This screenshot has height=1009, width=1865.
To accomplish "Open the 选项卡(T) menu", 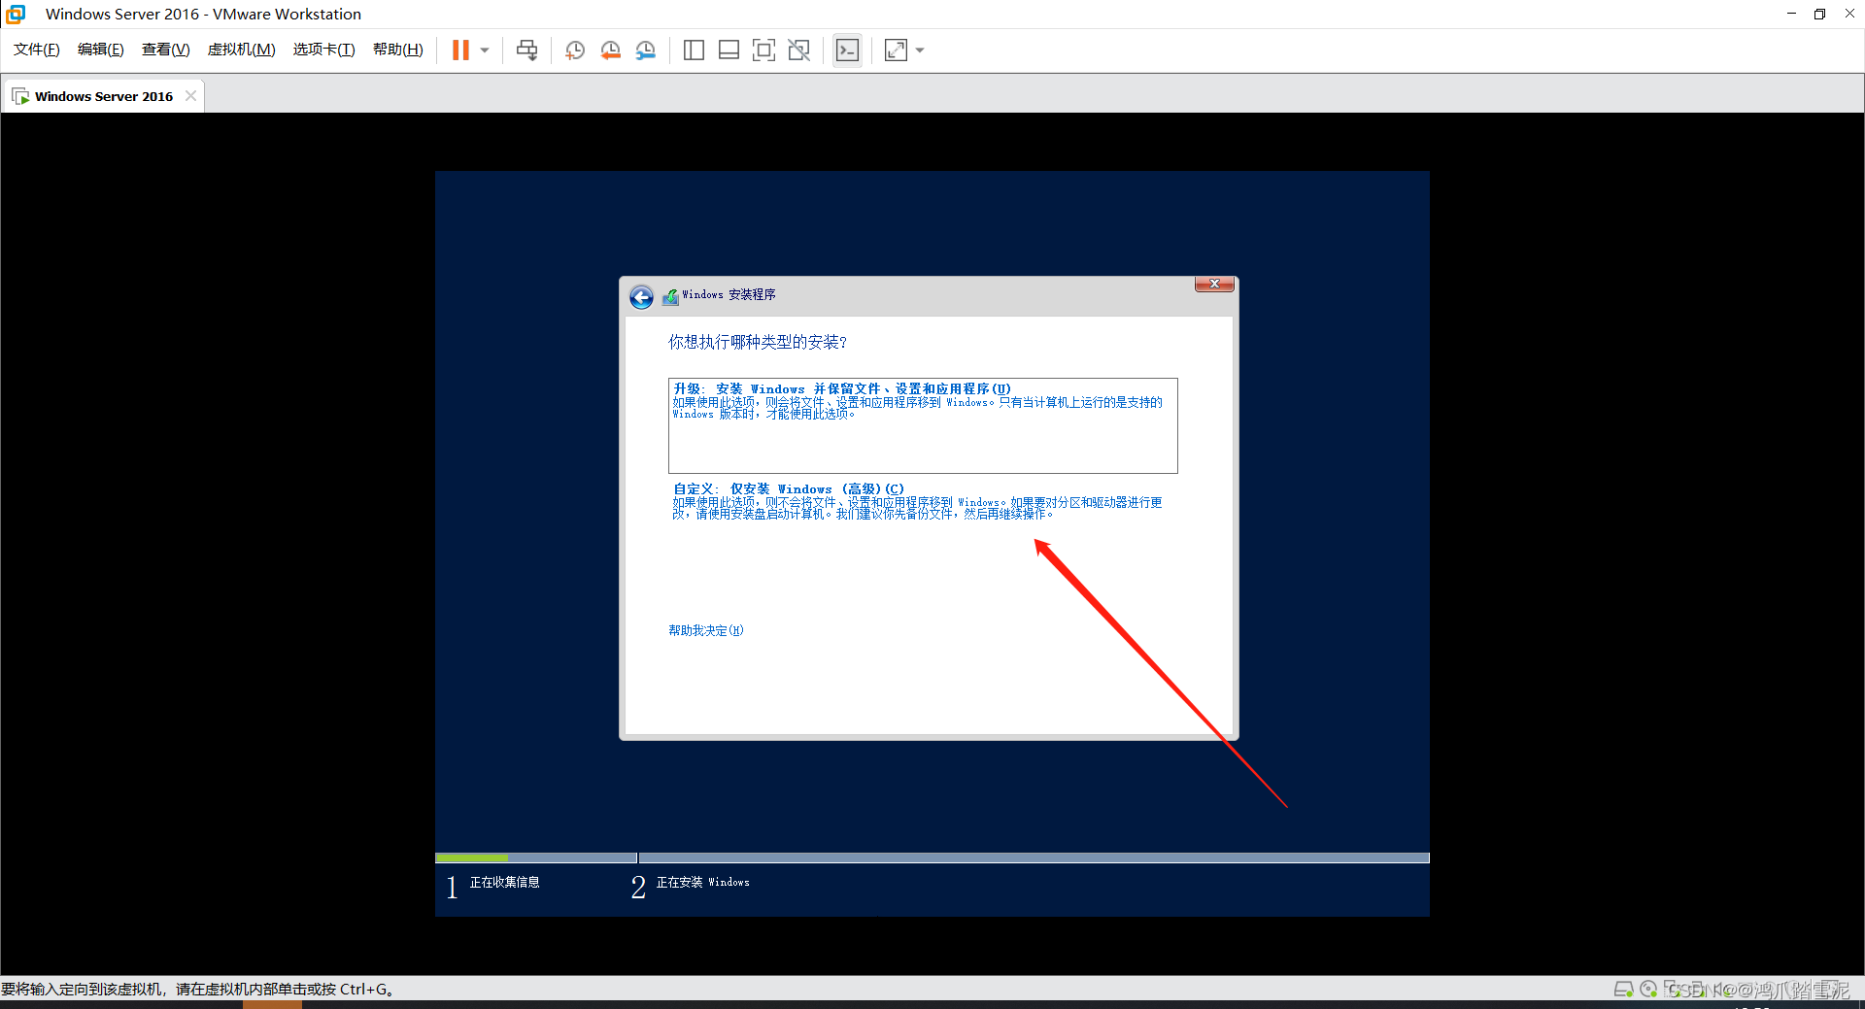I will pyautogui.click(x=324, y=50).
